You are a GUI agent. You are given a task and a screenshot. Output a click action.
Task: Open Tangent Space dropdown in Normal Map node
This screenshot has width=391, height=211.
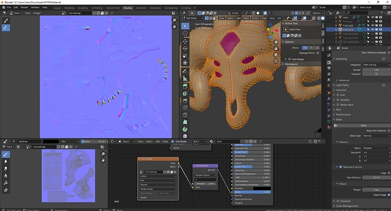[x=205, y=175]
